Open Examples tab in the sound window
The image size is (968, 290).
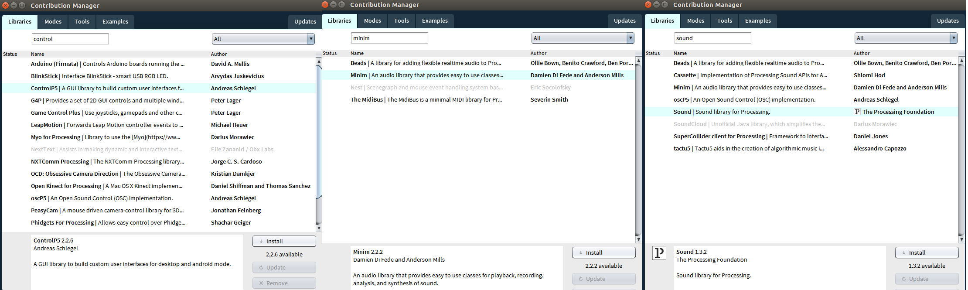tap(758, 20)
